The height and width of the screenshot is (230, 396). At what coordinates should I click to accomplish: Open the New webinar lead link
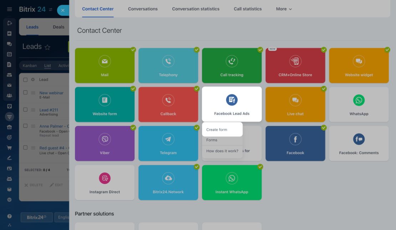click(51, 93)
